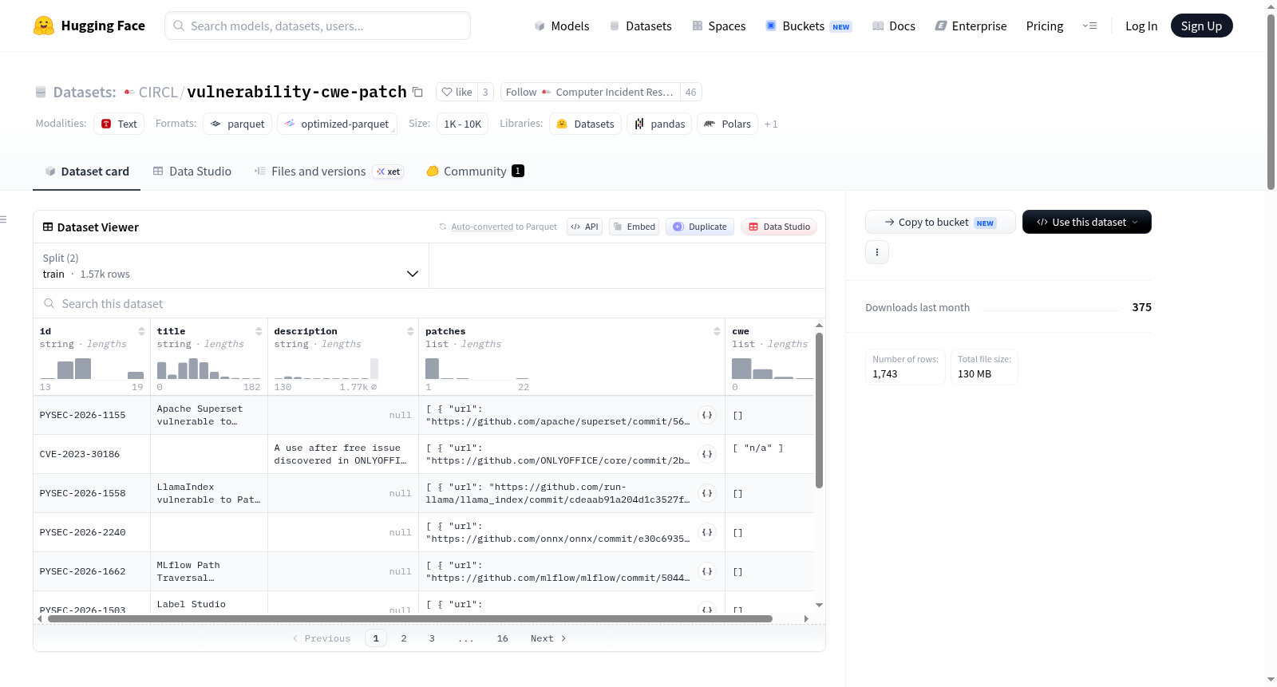Screen dimensions: 1277x687
Task: Sort by the description column arrows
Action: [410, 331]
